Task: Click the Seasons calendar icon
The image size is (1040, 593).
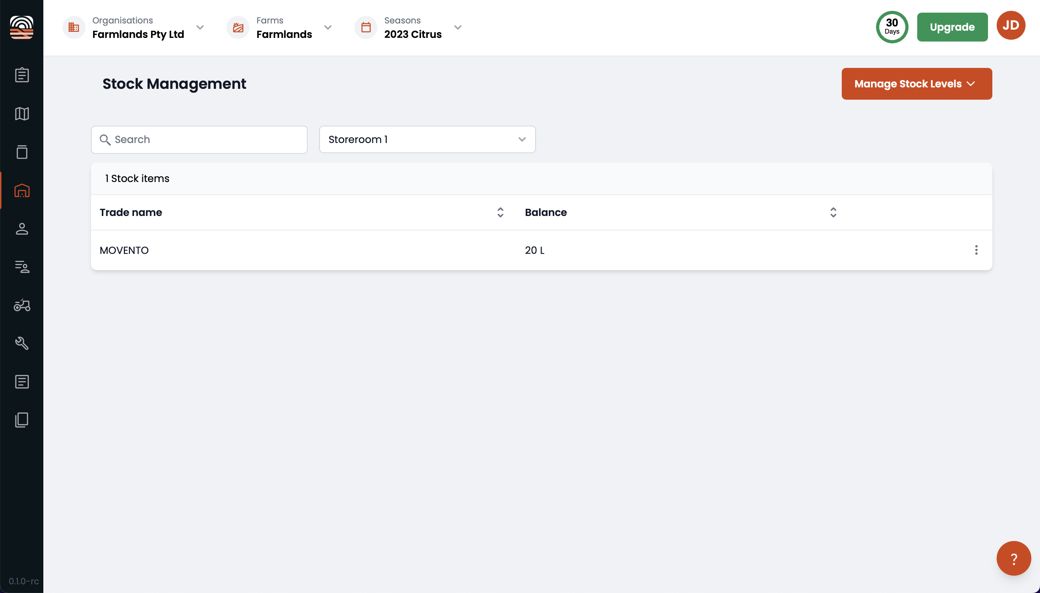Action: click(366, 27)
